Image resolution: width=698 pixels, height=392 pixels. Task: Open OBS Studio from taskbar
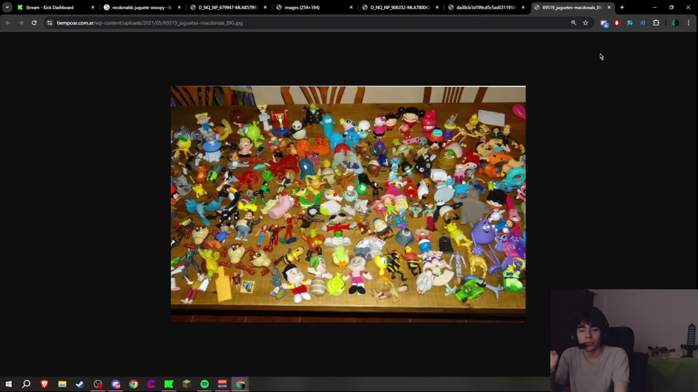tap(98, 384)
